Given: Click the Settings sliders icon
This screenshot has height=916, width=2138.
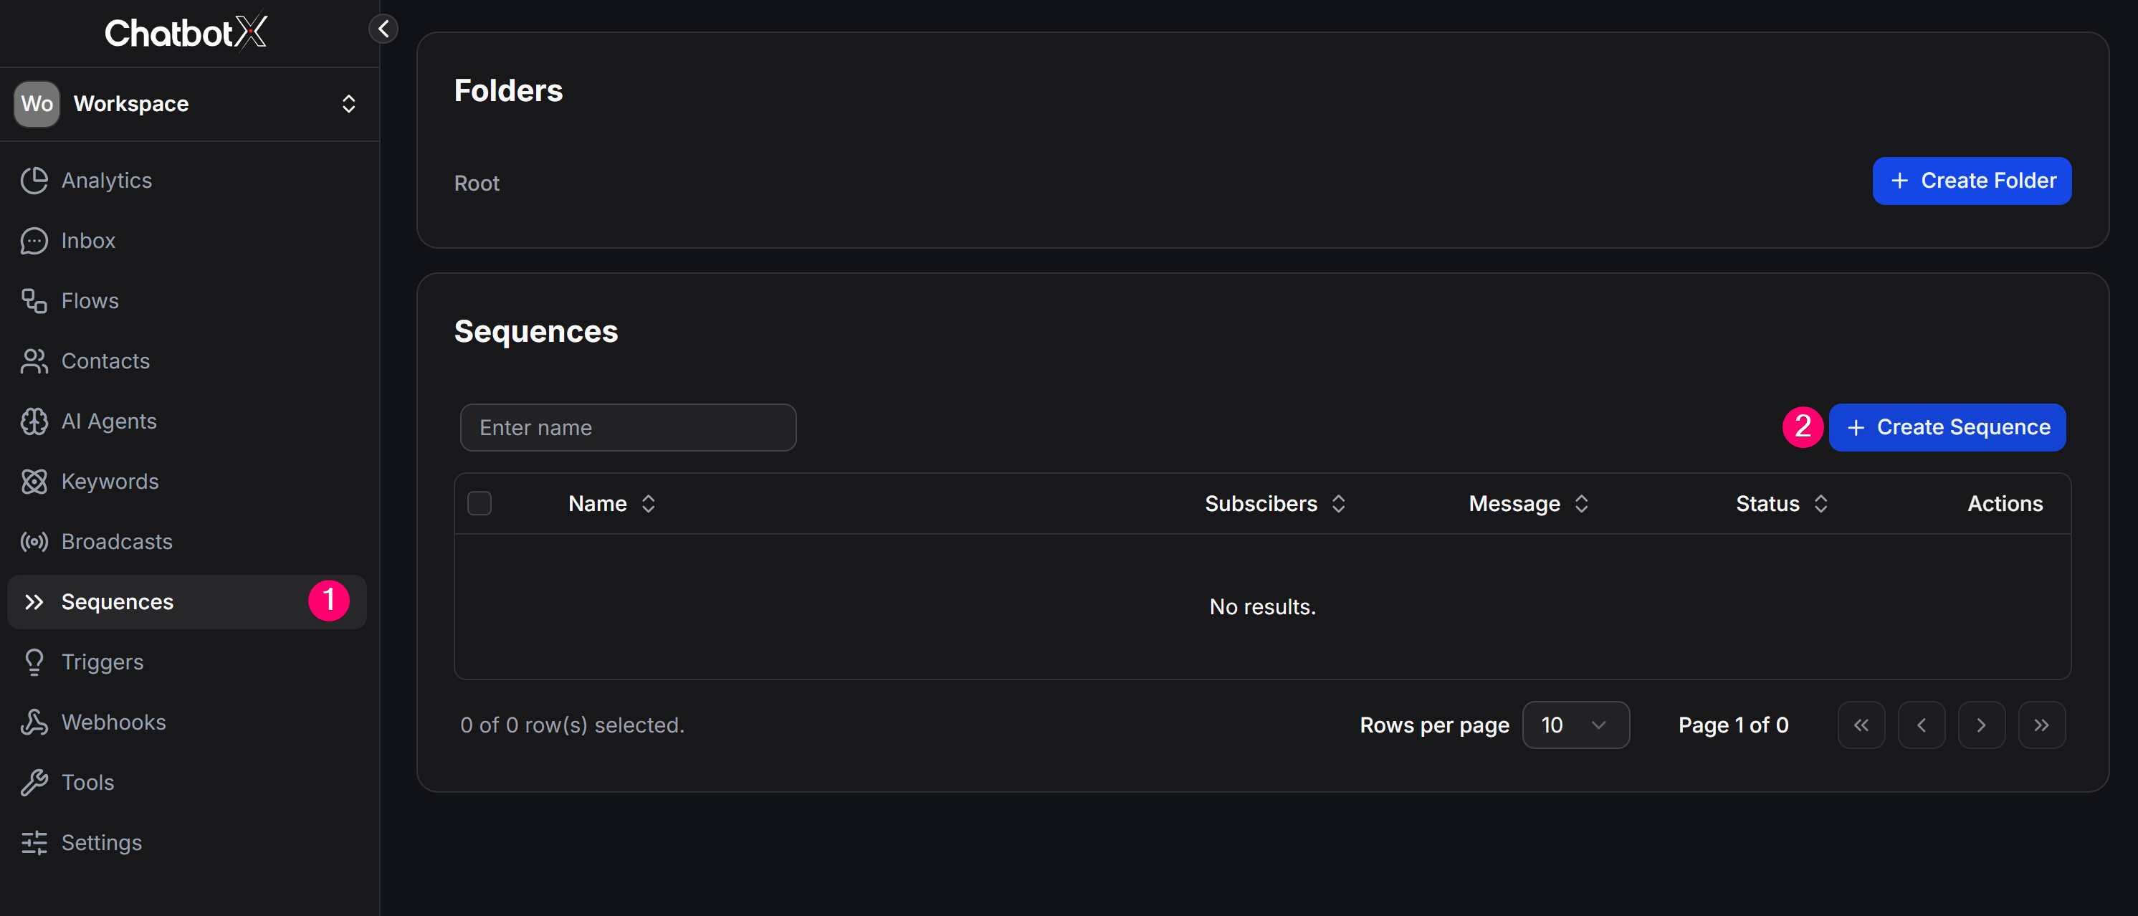Looking at the screenshot, I should (34, 843).
